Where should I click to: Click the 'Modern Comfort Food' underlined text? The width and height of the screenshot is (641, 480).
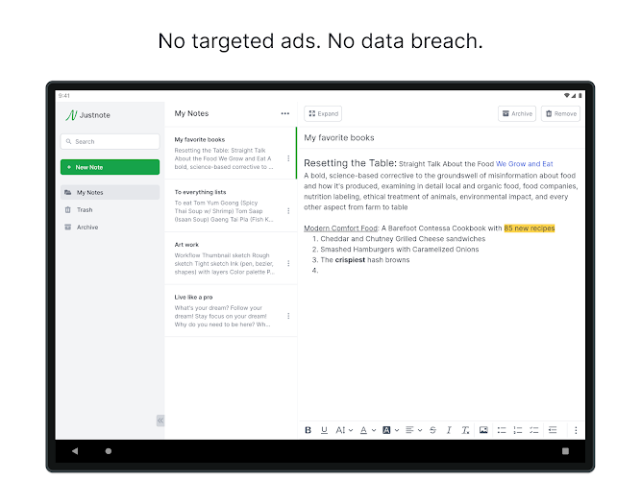click(340, 228)
